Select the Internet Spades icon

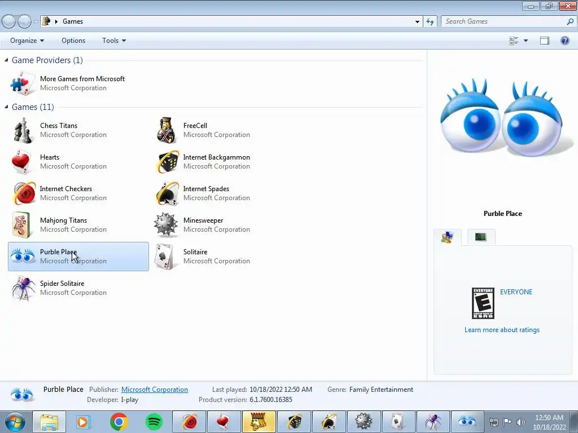167,193
